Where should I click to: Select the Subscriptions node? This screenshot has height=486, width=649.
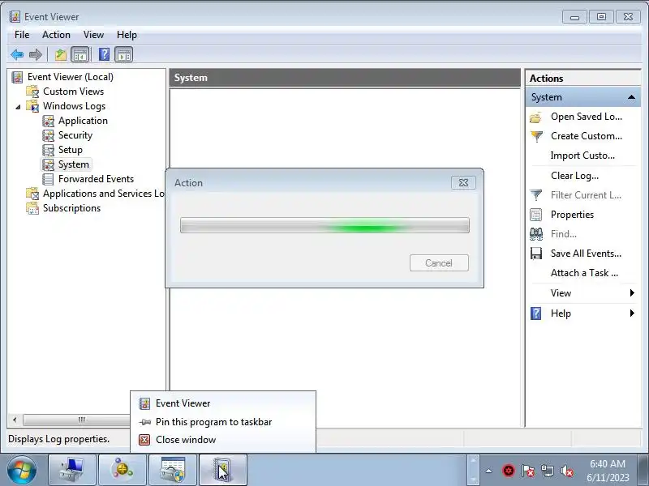coord(71,208)
